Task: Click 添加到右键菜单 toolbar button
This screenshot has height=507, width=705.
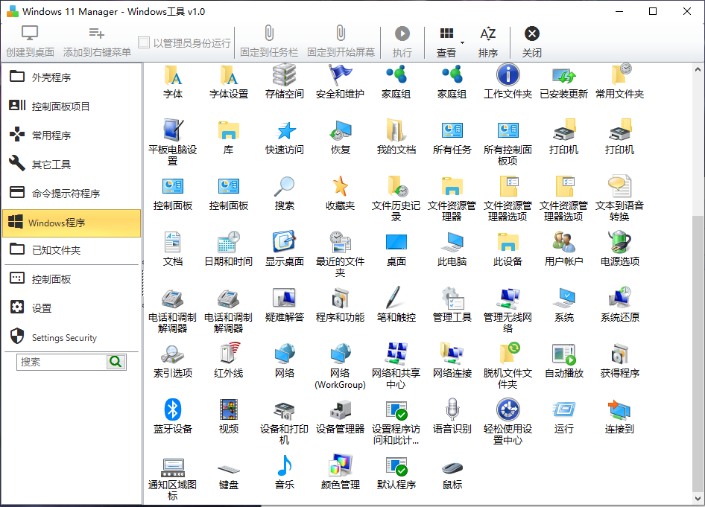Action: point(97,42)
